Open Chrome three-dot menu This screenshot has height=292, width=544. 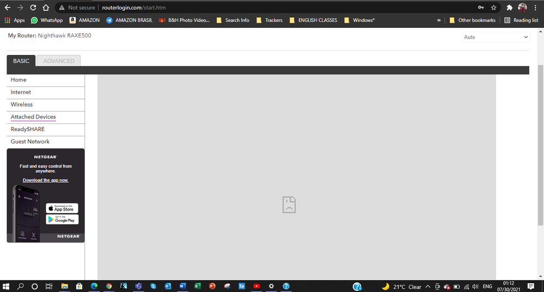point(536,8)
